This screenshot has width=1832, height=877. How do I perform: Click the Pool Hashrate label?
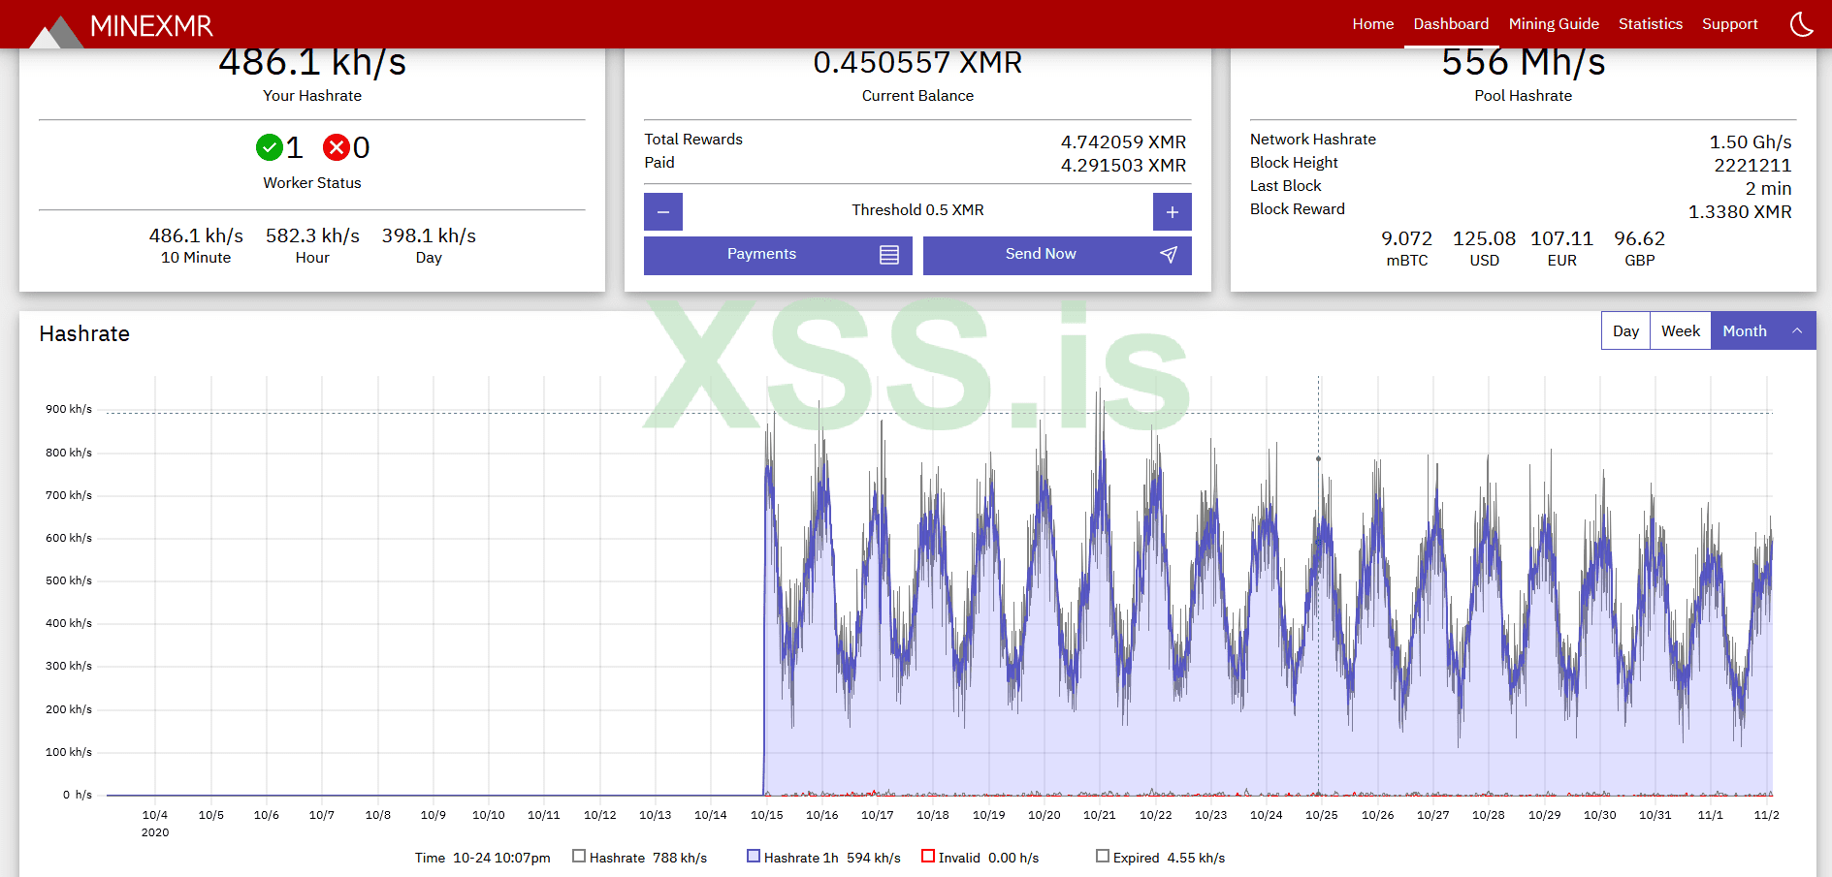tap(1523, 96)
